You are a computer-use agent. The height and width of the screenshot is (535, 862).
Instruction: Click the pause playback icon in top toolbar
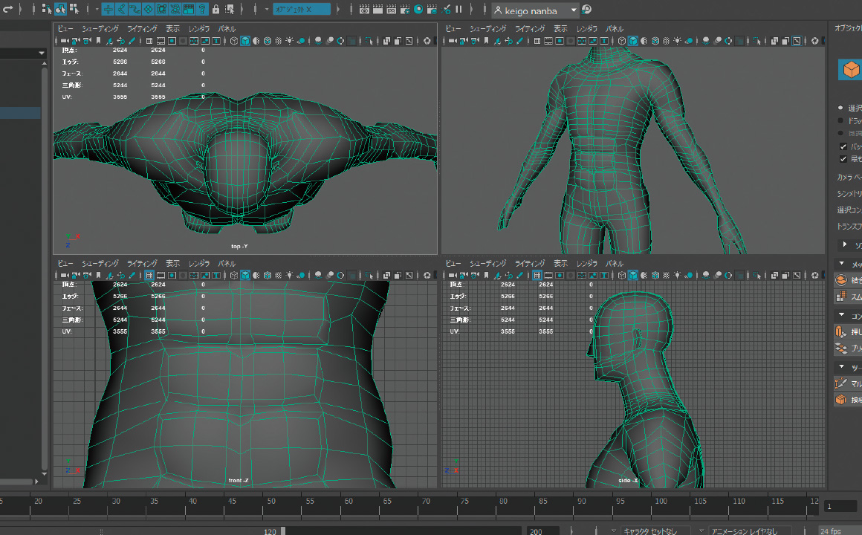(458, 10)
